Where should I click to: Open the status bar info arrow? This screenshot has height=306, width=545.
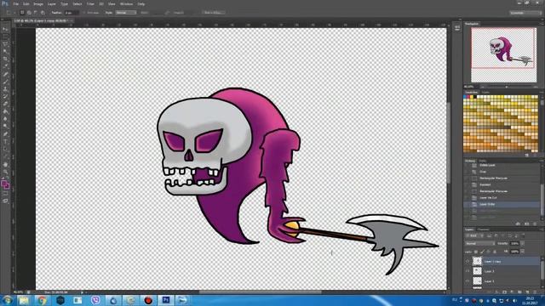82,292
